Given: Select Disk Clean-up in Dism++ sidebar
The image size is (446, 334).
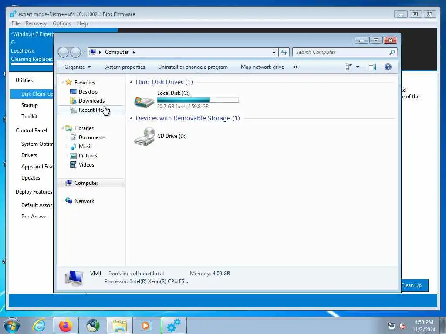Looking at the screenshot, I should pos(32,94).
